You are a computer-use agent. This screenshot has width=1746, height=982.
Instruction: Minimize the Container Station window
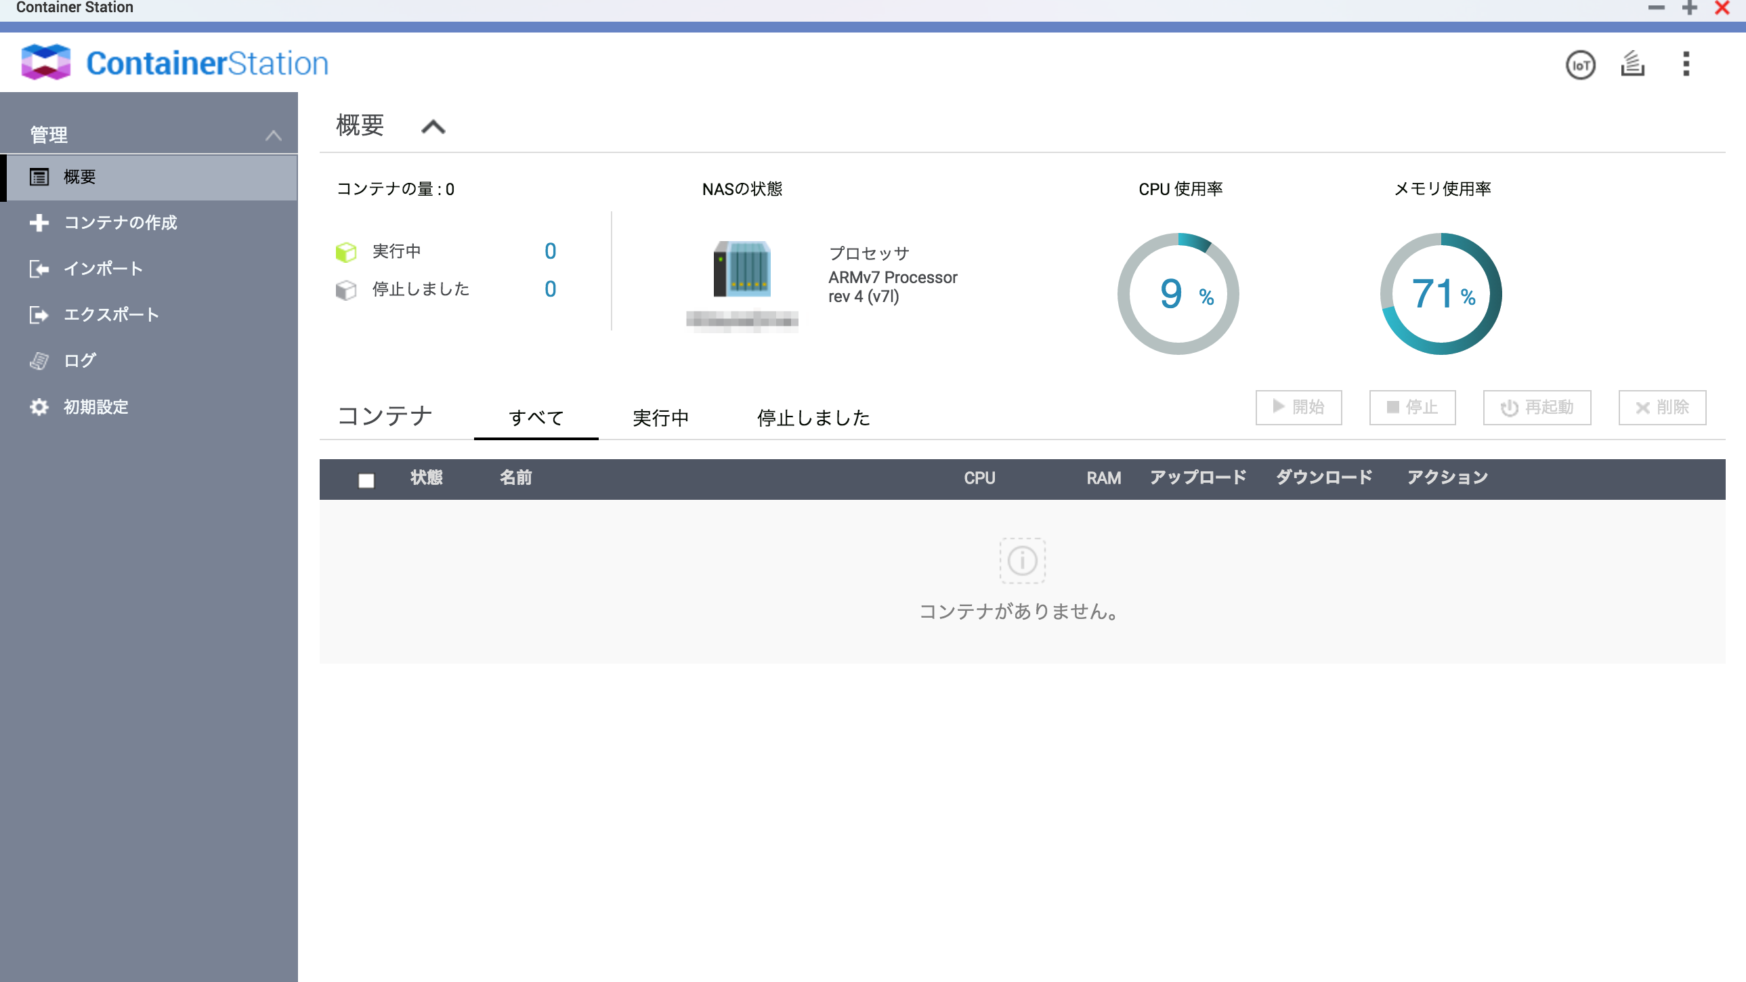click(x=1657, y=8)
